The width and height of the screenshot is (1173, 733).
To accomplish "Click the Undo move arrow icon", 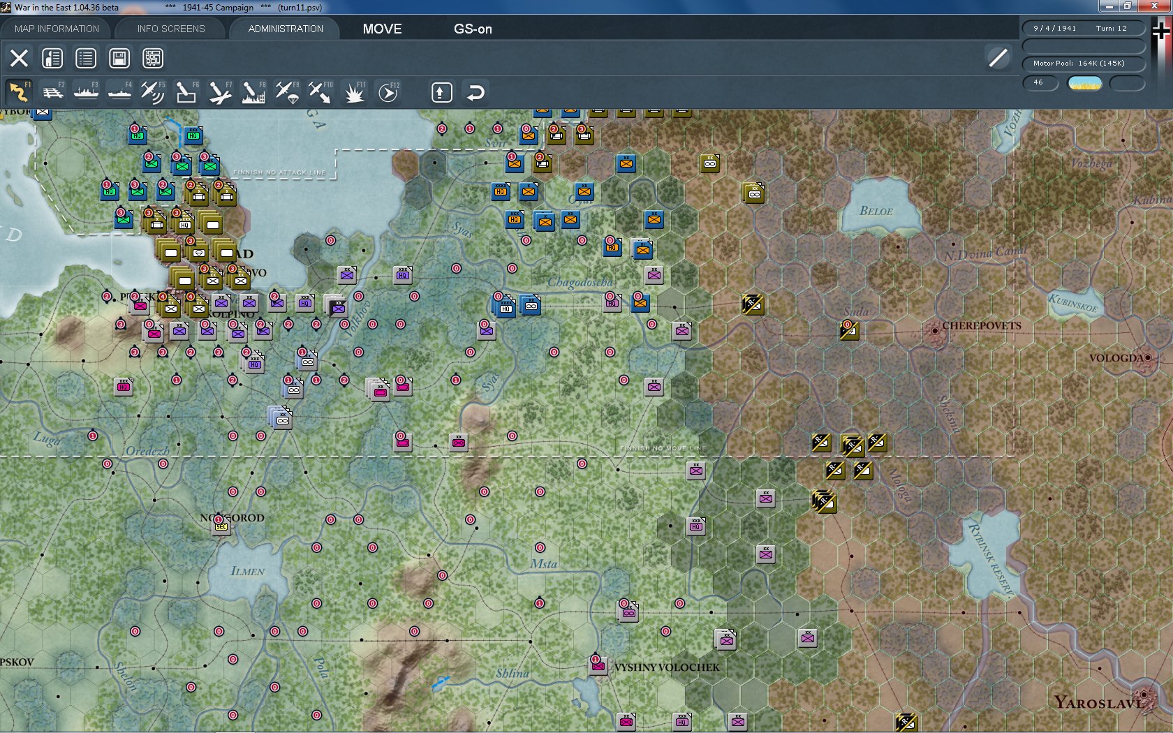I will (x=475, y=92).
